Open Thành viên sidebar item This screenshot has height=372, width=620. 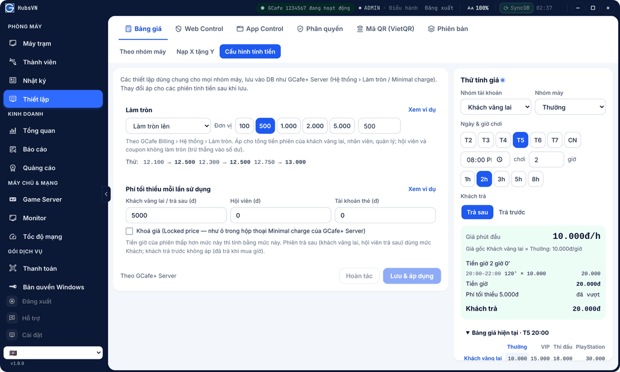pyautogui.click(x=53, y=62)
